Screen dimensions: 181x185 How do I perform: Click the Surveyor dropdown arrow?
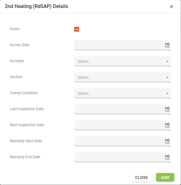coord(167,62)
